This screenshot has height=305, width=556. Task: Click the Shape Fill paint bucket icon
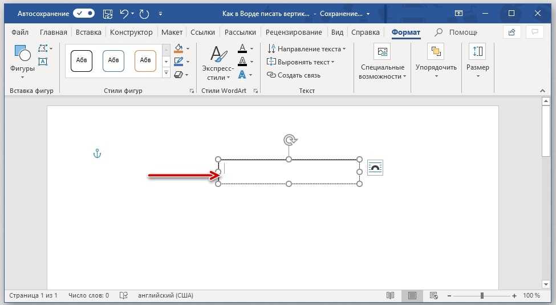[x=178, y=49]
